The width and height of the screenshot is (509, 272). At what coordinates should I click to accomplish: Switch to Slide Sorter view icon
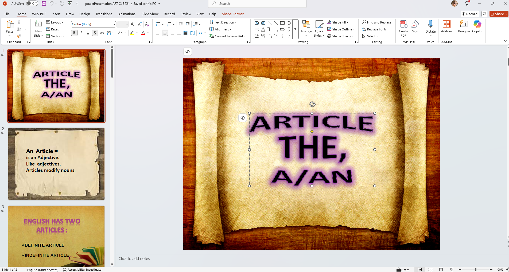tap(430, 270)
